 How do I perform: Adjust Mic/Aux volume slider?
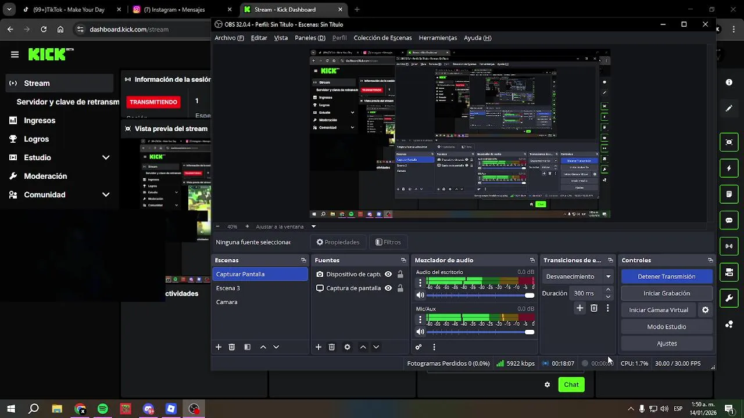pyautogui.click(x=481, y=332)
